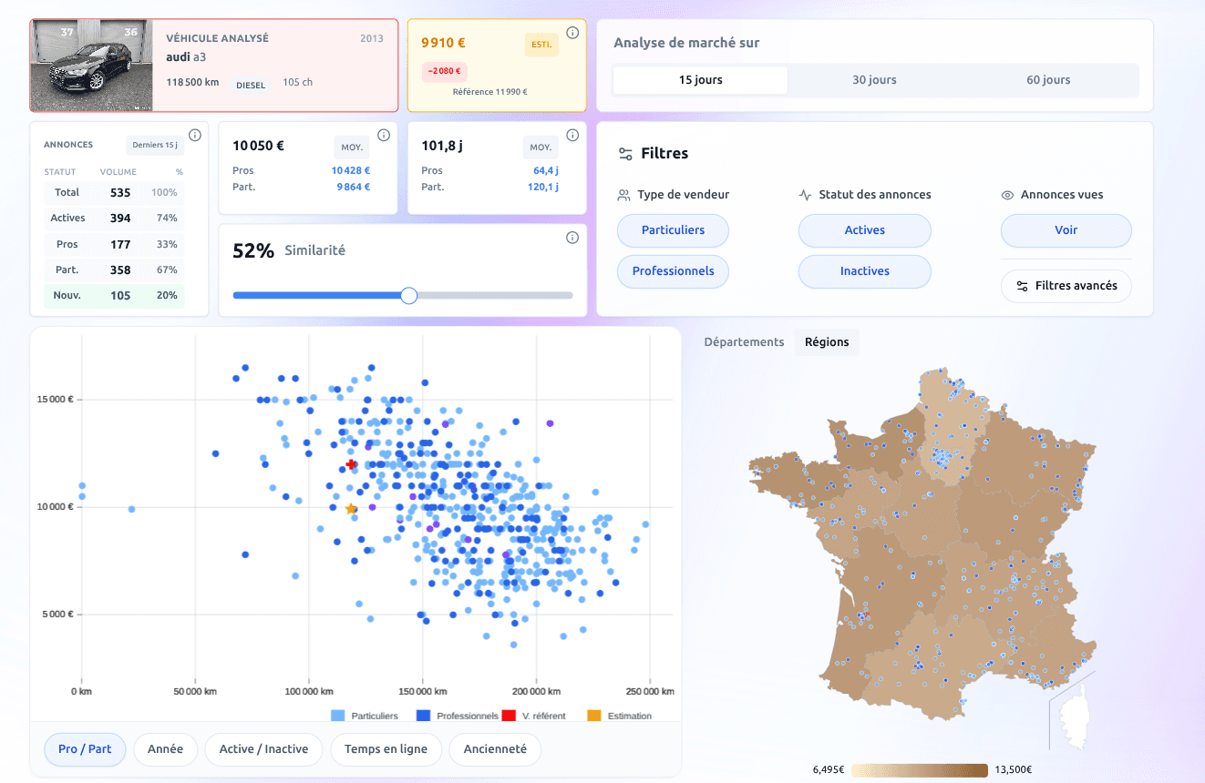The width and height of the screenshot is (1205, 783).
Task: Open the Derniers 15 j selector
Action: click(x=155, y=145)
